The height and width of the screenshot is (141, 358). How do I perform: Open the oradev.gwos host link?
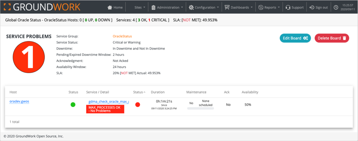coord(19,102)
